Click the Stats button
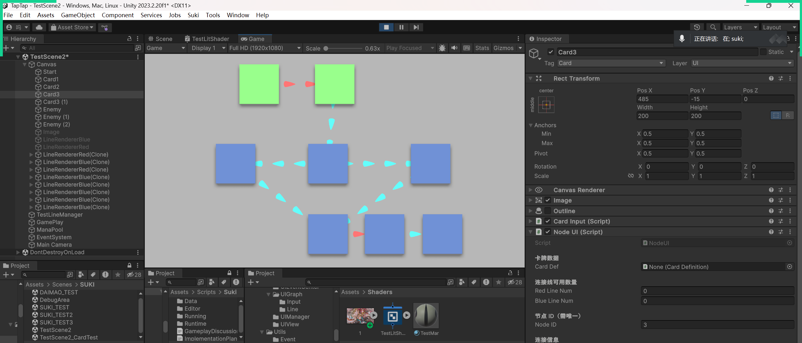Viewport: 802px width, 343px height. 482,48
